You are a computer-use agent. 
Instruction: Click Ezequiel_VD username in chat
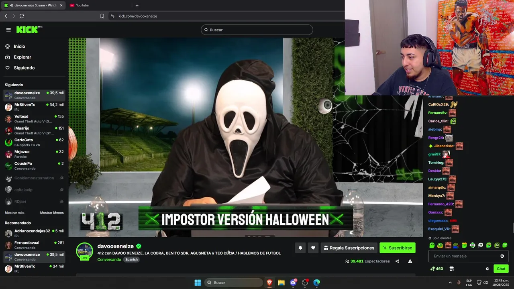point(439,229)
